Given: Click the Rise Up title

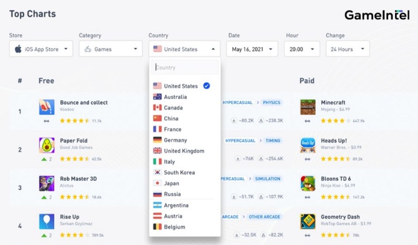Looking at the screenshot, I should 69,217.
